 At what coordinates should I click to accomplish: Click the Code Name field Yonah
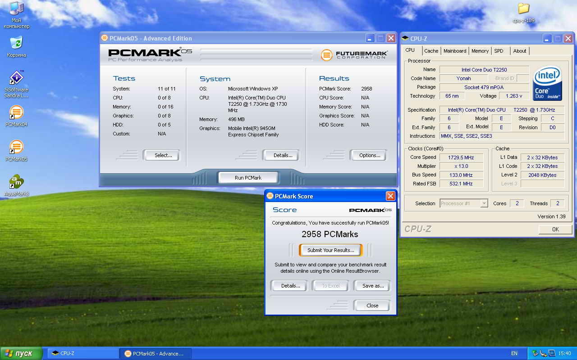click(463, 78)
